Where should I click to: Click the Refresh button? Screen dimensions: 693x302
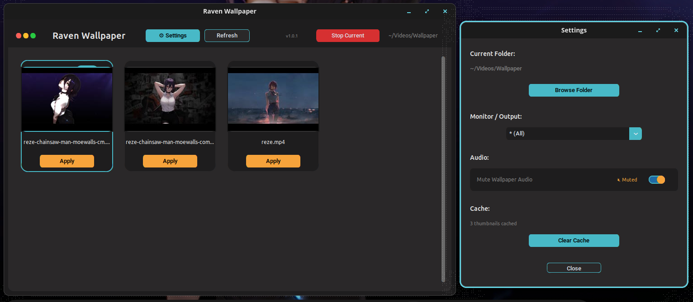pos(227,36)
